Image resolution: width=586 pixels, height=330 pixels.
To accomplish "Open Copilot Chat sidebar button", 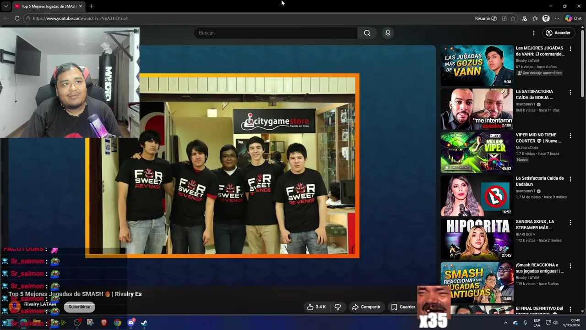I will click(573, 18).
